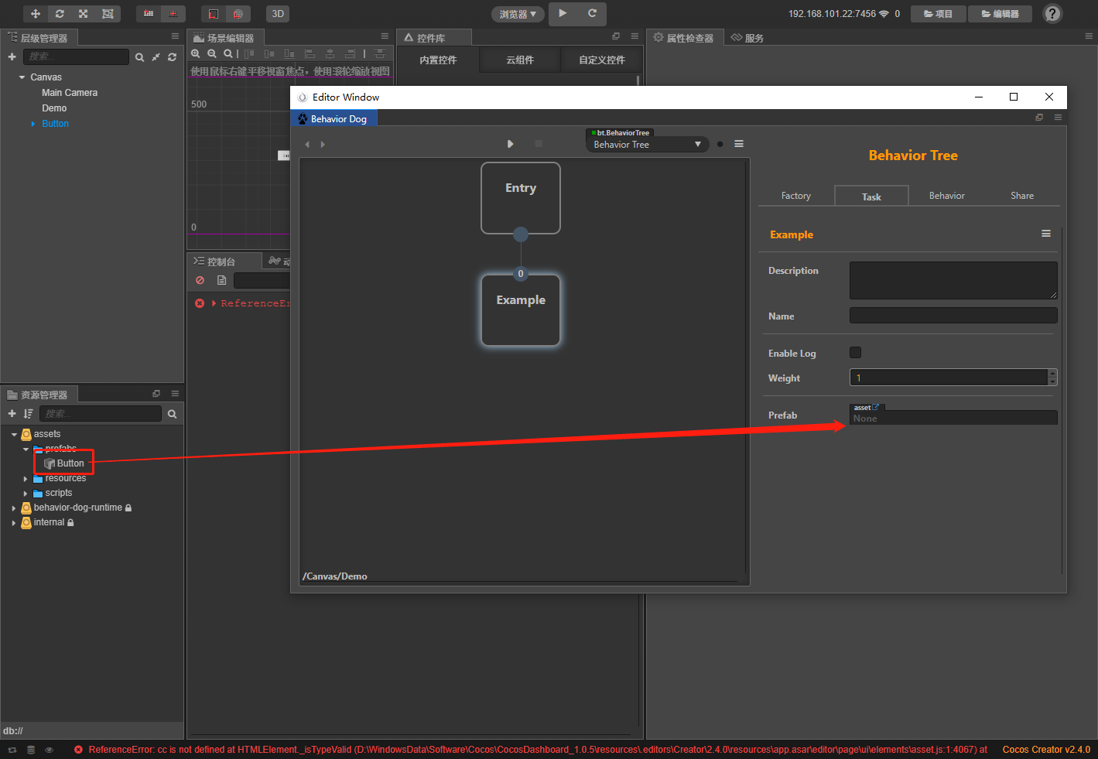Open the scene editor panel menu

[385, 36]
